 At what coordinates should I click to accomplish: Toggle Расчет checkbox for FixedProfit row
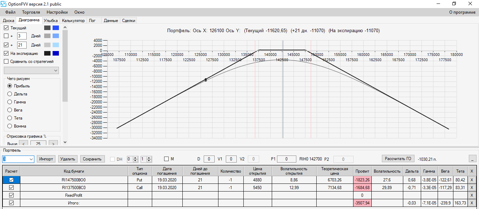point(11,195)
